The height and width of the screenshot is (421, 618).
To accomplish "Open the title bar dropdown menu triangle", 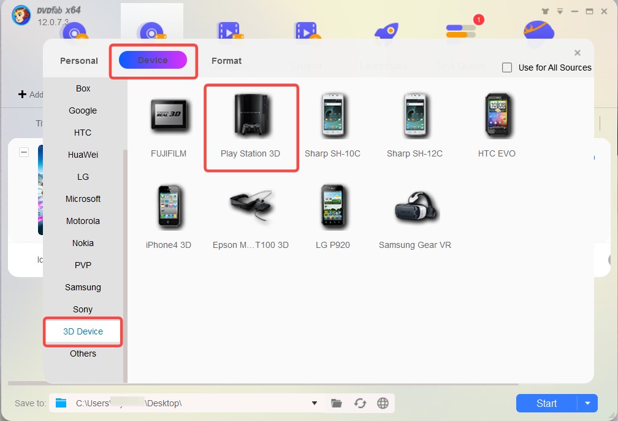I will (560, 12).
